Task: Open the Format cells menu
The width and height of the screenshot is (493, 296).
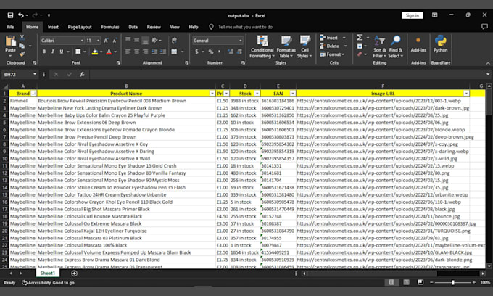Action: click(332, 54)
